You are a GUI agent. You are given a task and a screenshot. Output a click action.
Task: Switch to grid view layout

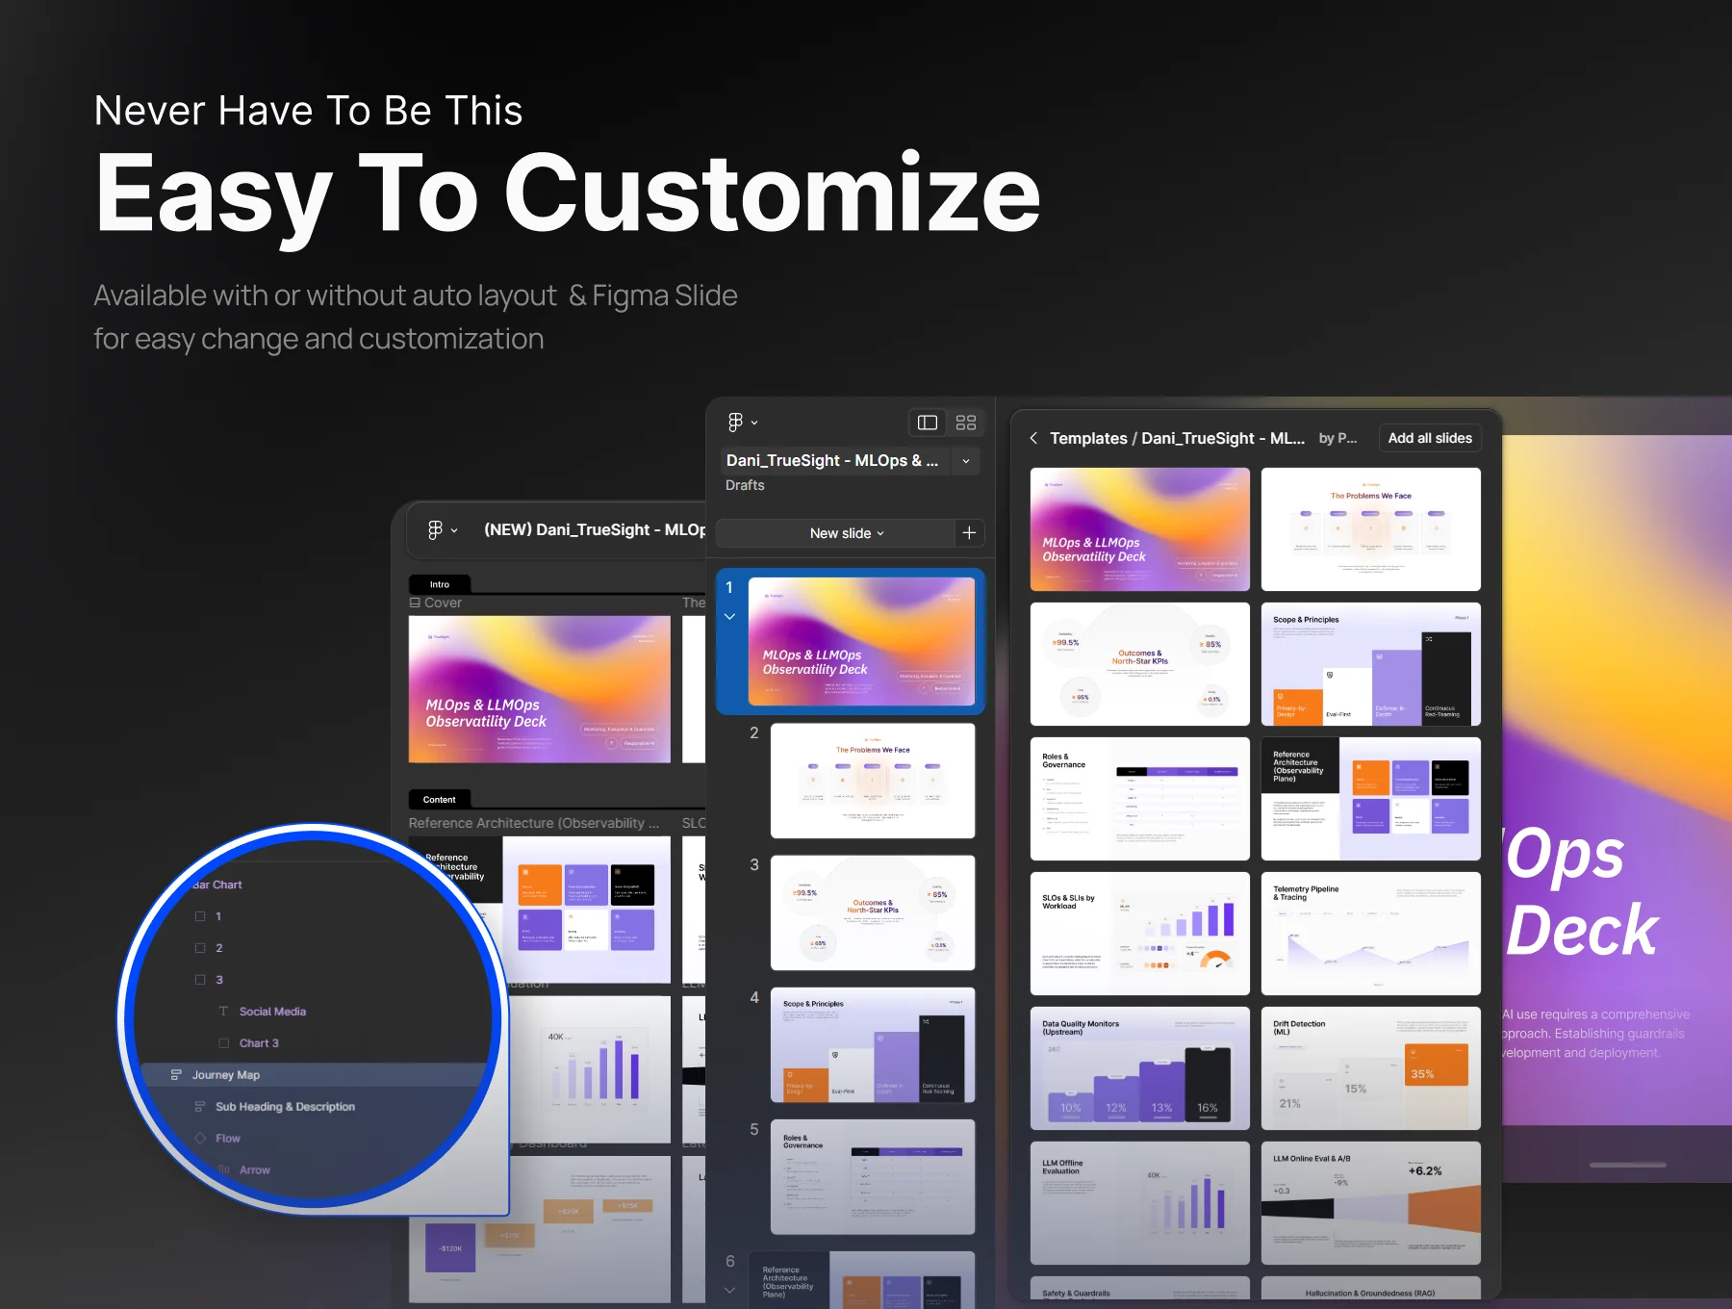click(x=966, y=423)
